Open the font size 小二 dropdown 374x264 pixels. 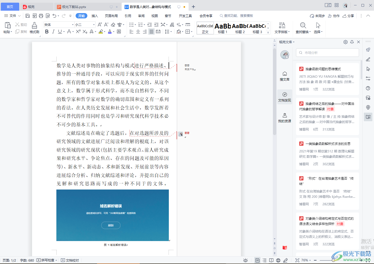pos(94,25)
